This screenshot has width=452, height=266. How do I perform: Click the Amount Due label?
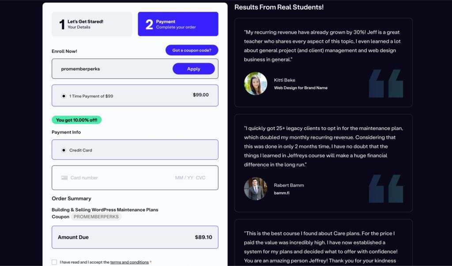click(73, 237)
